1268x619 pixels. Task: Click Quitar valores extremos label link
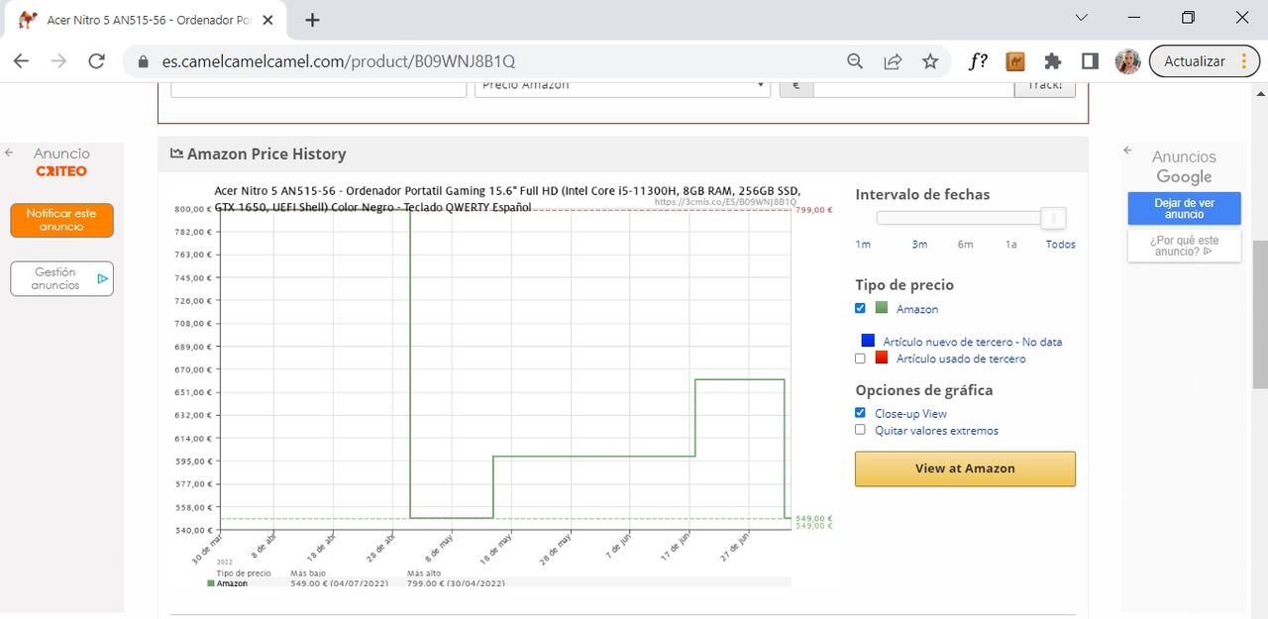pos(936,431)
